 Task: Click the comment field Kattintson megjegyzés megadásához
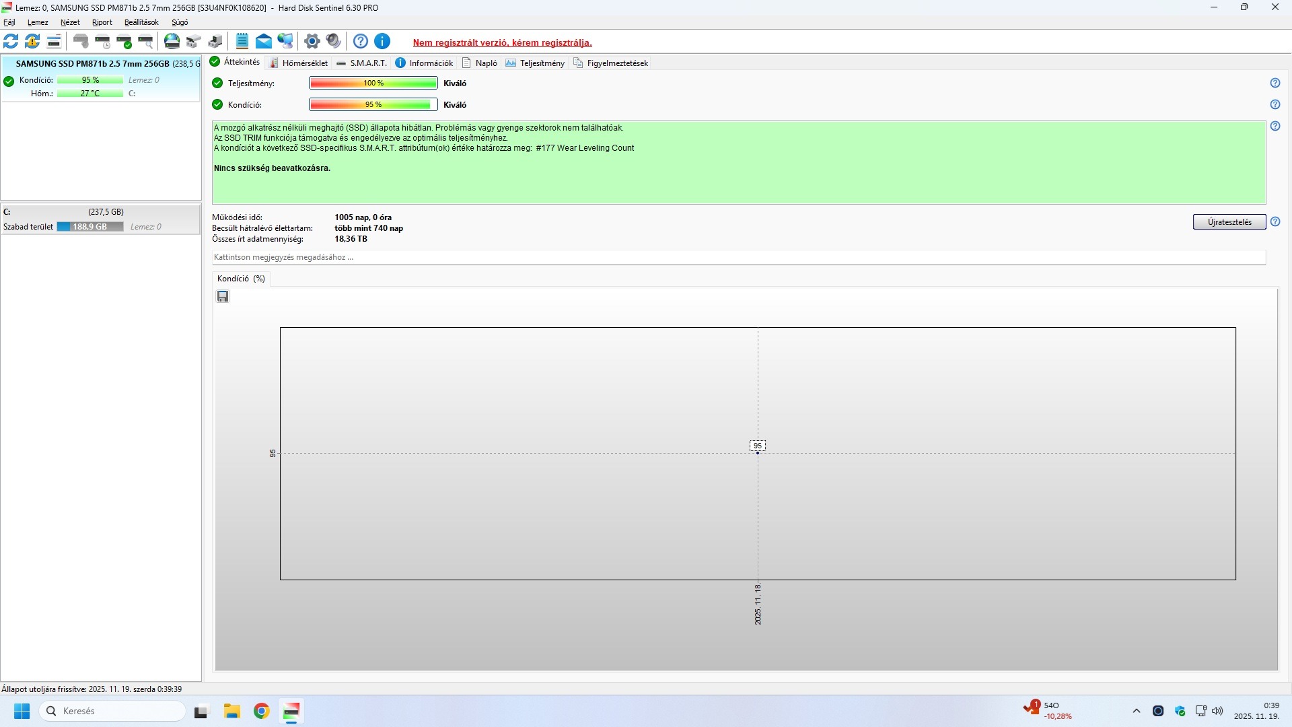(x=738, y=257)
